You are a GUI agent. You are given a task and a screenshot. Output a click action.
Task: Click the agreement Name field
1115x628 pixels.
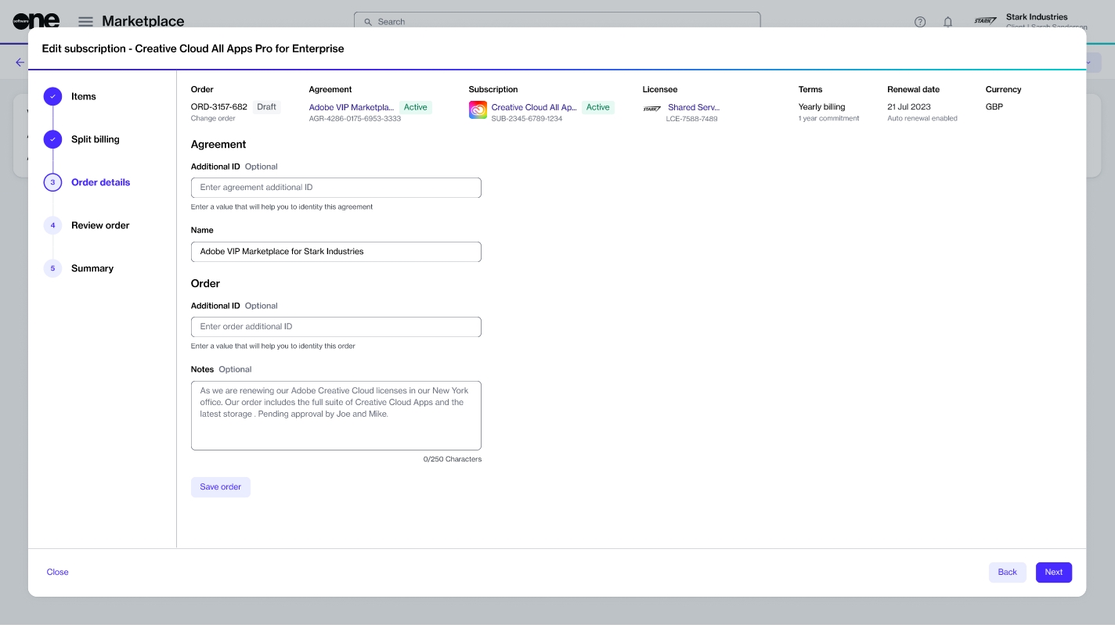click(336, 252)
